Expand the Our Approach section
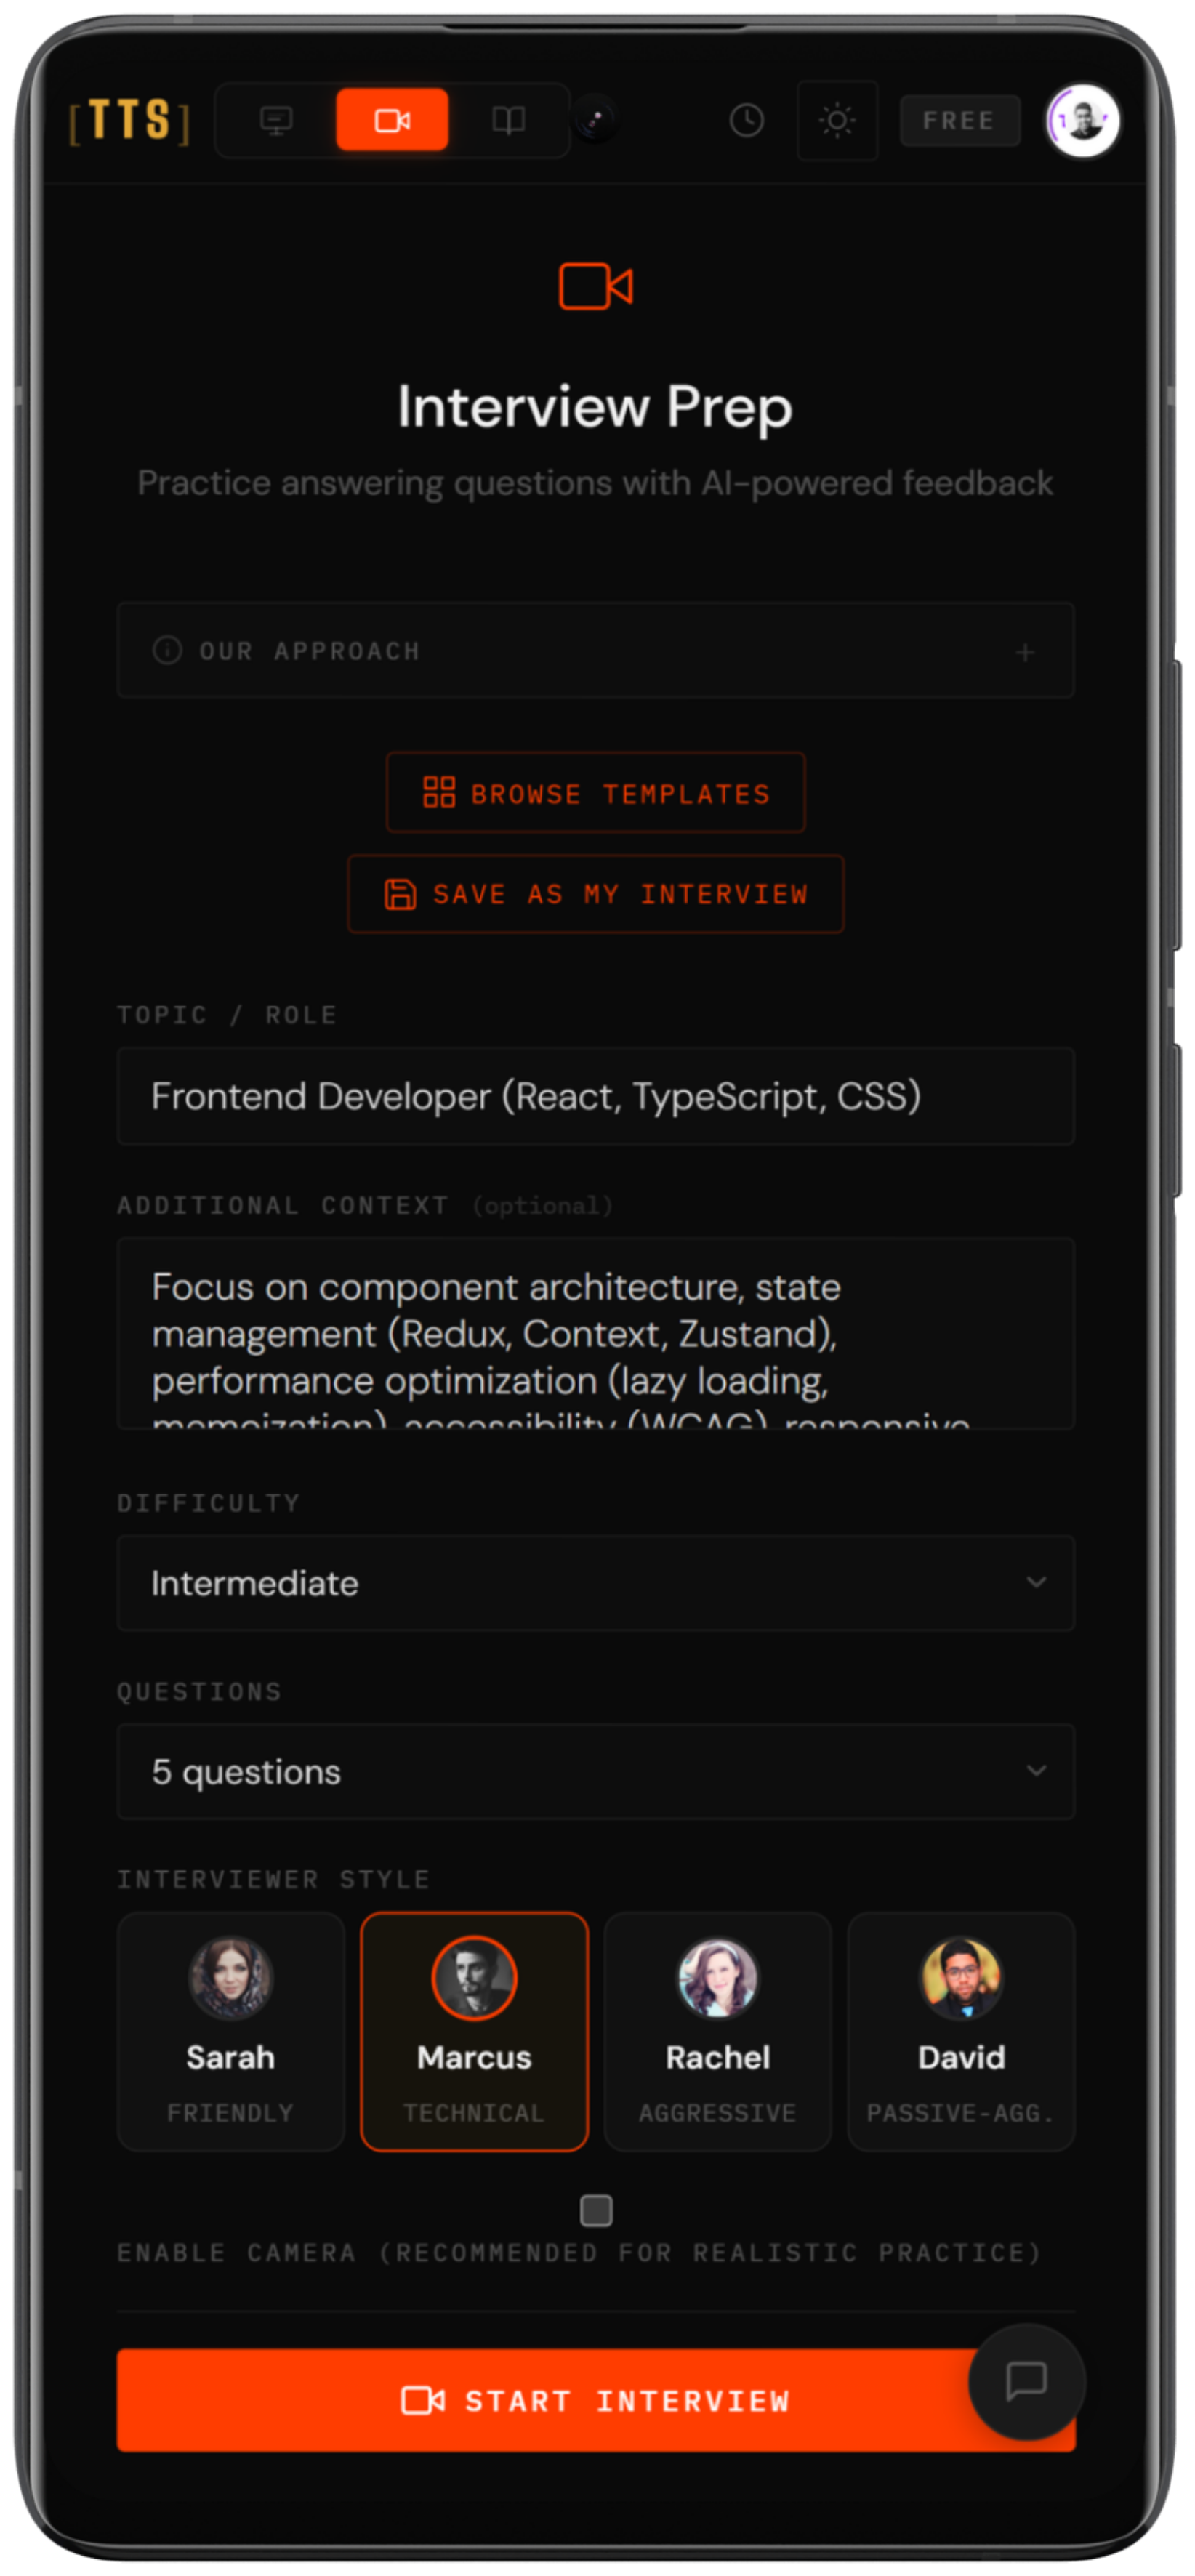This screenshot has width=1195, height=2576. [x=596, y=651]
